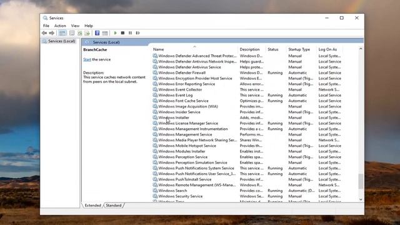Click the Restart Service icon
The image size is (400, 225).
pyautogui.click(x=137, y=33)
